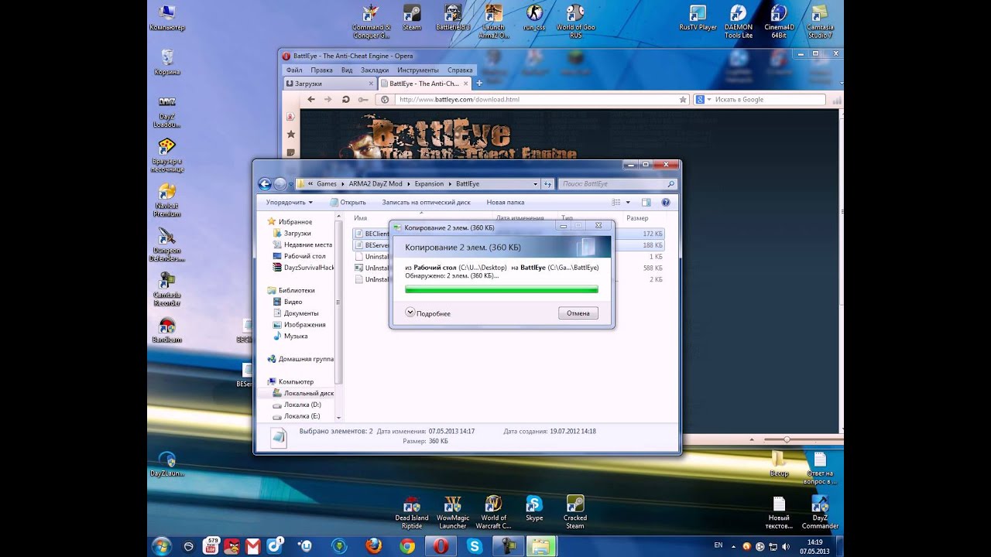The width and height of the screenshot is (991, 557).
Task: Open Opera sidebar bookmarks star panel
Action: [291, 134]
